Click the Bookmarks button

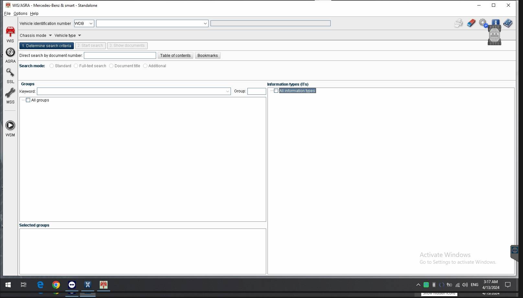click(208, 56)
